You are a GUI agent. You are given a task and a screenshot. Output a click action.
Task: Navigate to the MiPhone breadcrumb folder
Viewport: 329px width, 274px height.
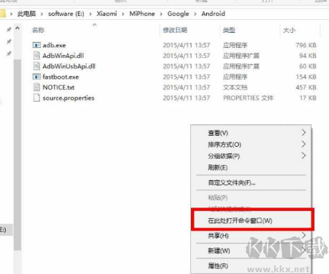point(142,14)
